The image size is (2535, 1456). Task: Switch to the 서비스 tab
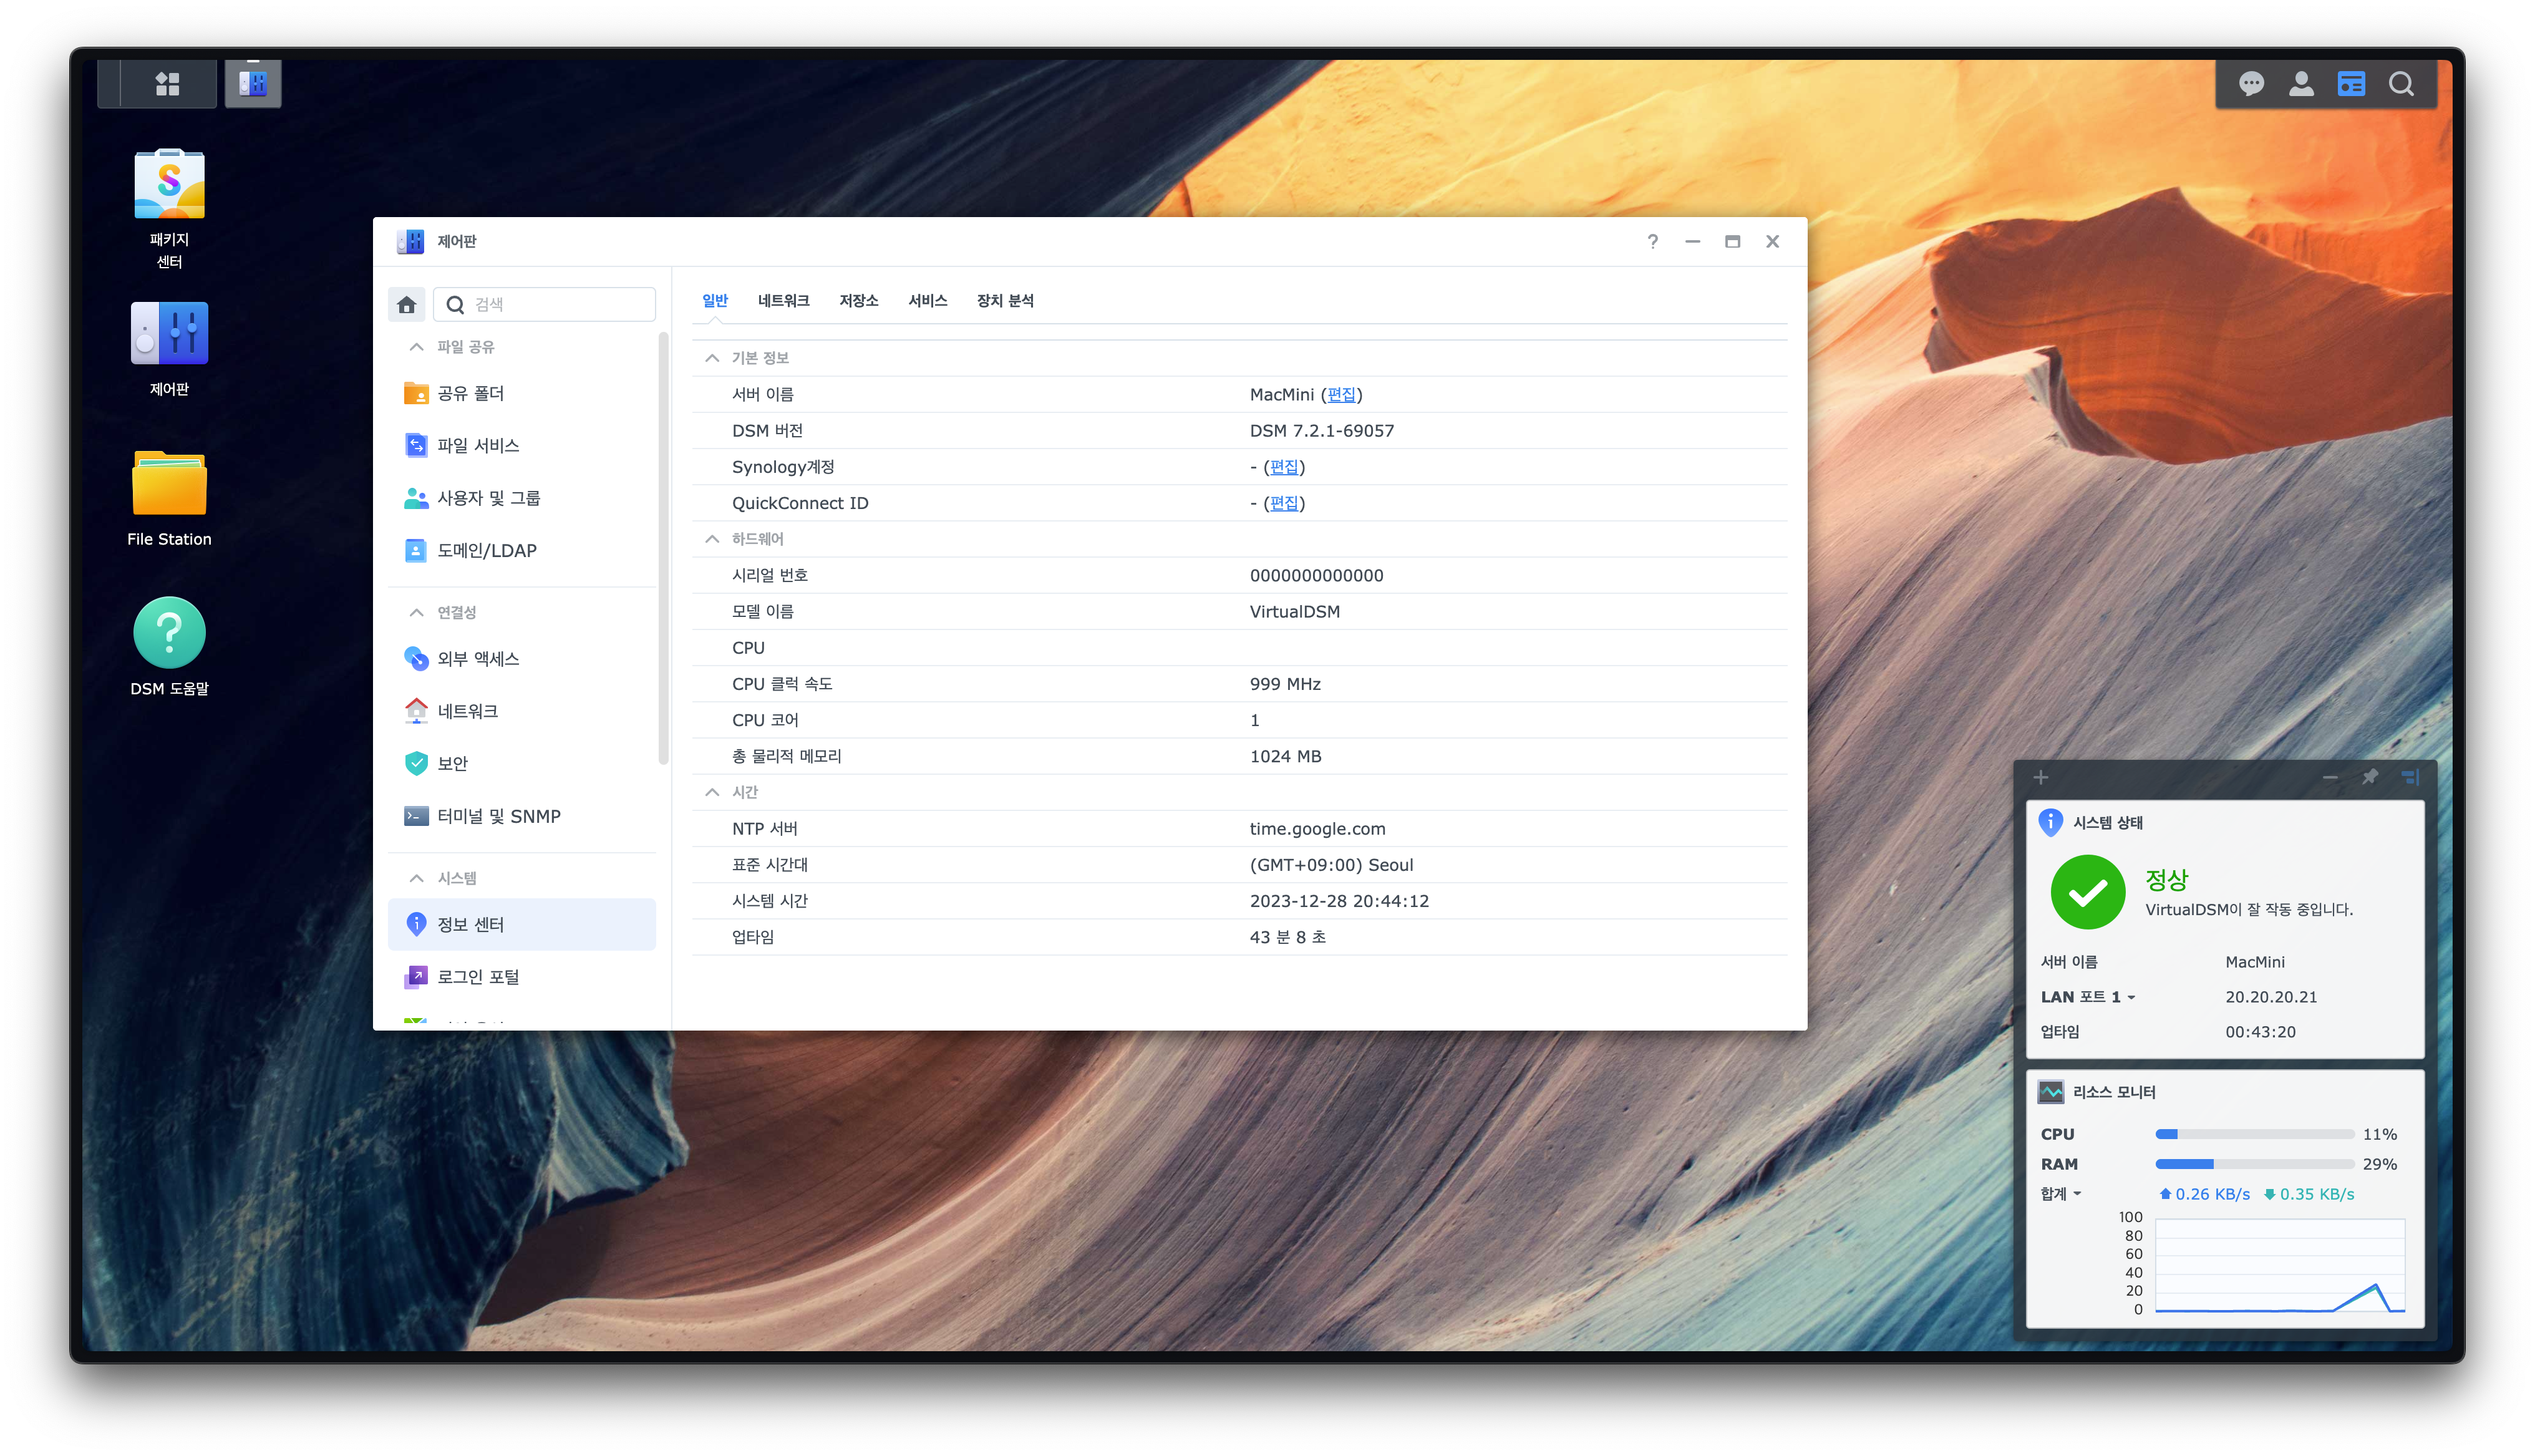pyautogui.click(x=928, y=300)
